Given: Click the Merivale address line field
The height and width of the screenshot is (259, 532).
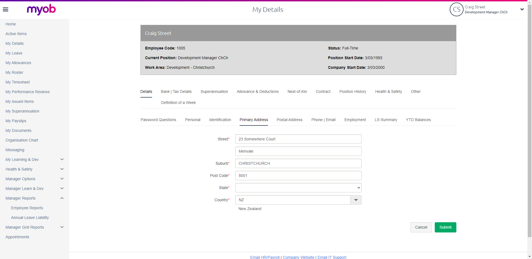Looking at the screenshot, I should pos(298,151).
